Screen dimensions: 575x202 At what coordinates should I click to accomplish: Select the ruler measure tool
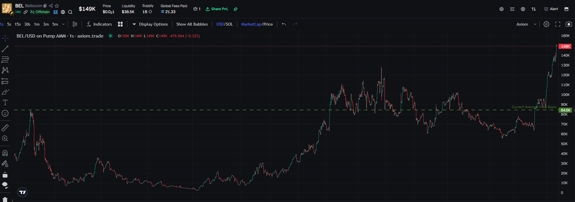point(5,128)
